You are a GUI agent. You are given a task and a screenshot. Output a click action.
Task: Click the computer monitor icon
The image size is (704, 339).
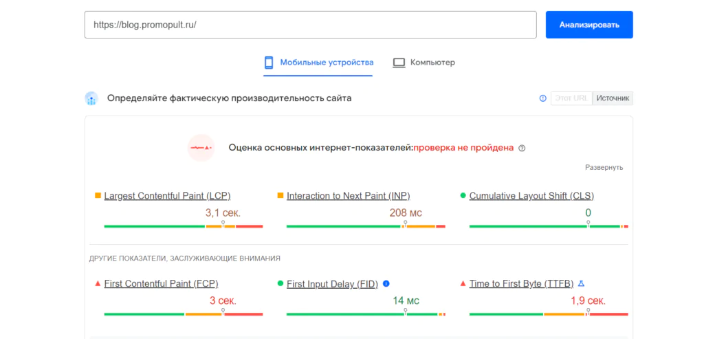(399, 63)
